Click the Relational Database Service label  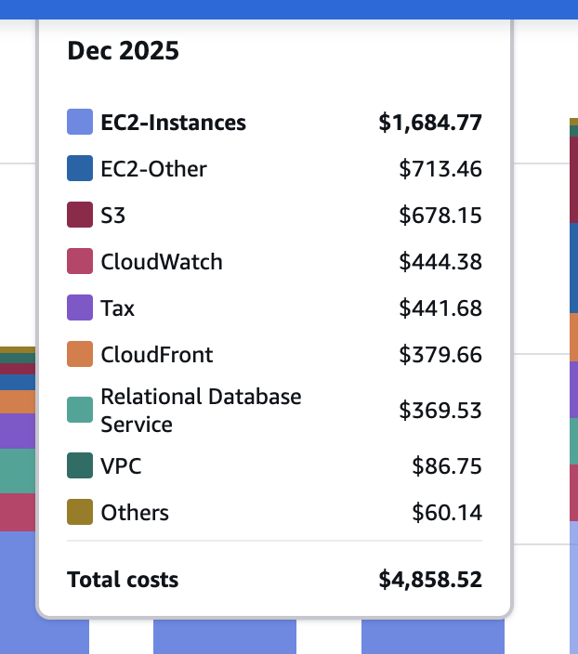(x=201, y=411)
